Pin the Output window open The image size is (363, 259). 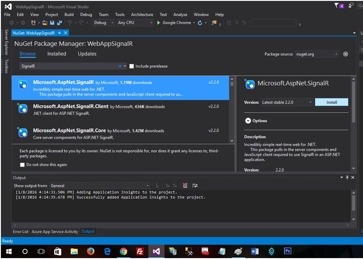click(346, 177)
